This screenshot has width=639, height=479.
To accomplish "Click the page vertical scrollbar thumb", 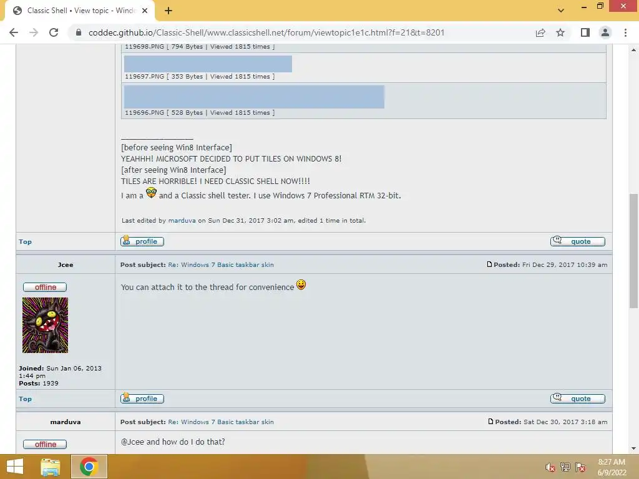I will point(633,251).
